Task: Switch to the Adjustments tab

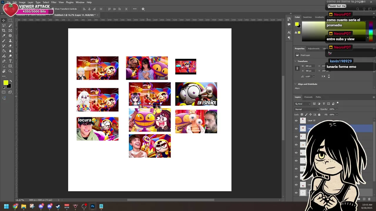Action: (313, 49)
